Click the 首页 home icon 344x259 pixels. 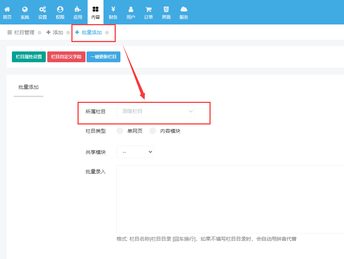click(x=7, y=9)
